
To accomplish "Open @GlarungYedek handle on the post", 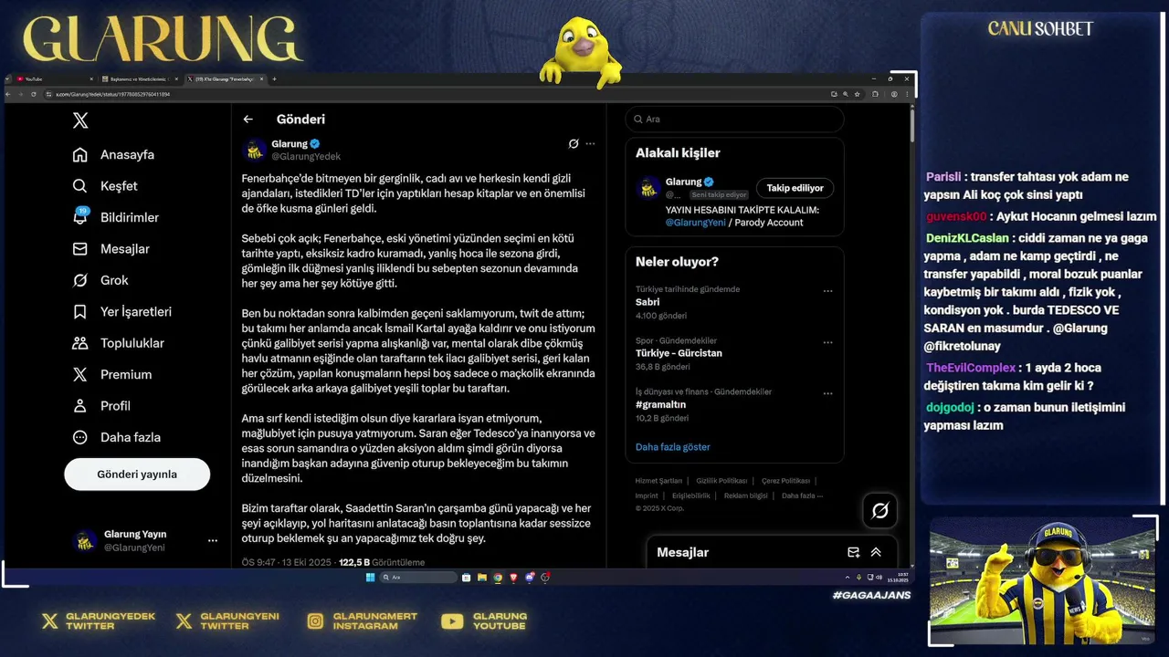I will (306, 157).
